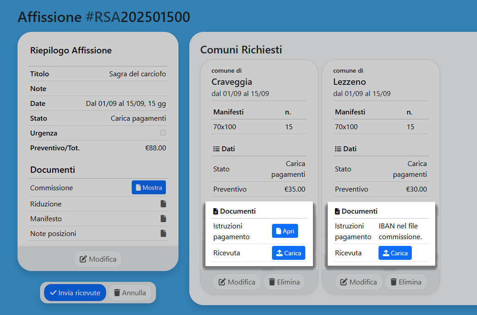Open Craveggia payment instructions with Apri
The image size is (477, 315).
pos(285,231)
